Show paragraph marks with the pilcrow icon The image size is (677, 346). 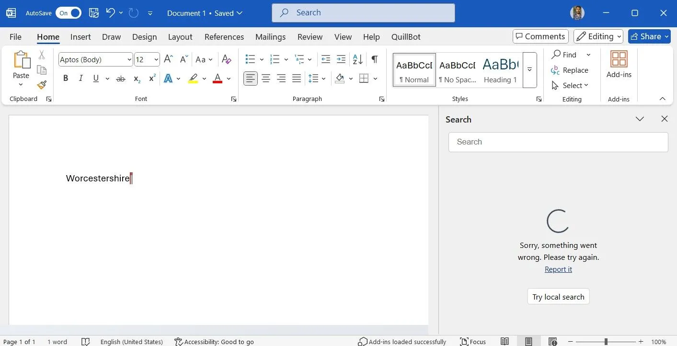coord(374,59)
